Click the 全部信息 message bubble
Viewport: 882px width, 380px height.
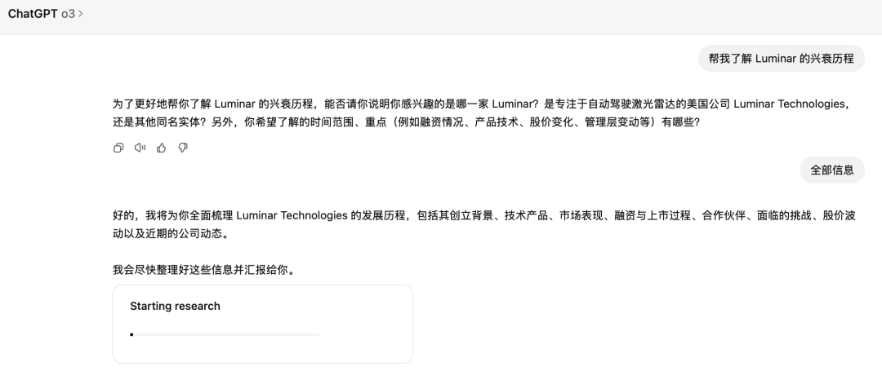click(x=832, y=170)
